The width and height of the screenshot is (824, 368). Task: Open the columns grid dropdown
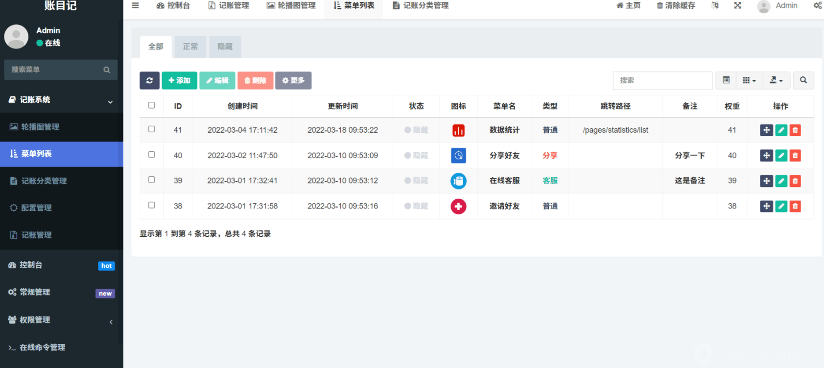click(749, 80)
